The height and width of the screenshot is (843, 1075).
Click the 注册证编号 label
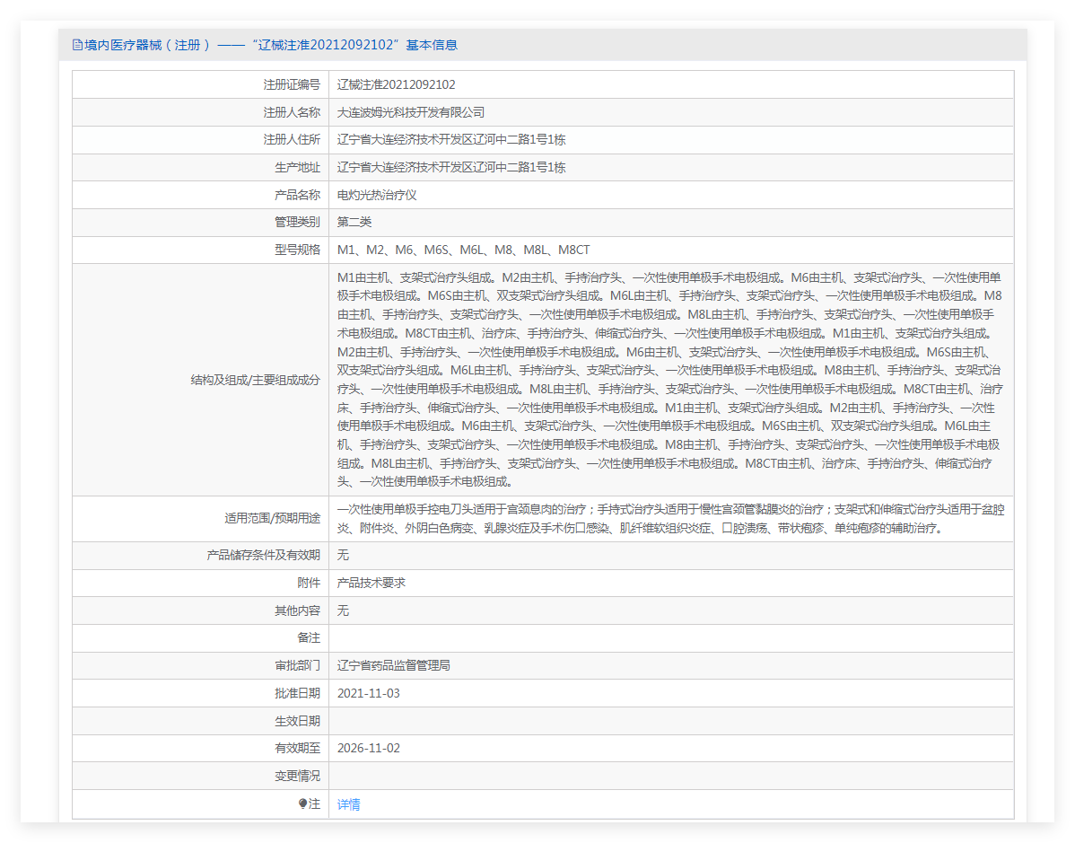pos(292,84)
